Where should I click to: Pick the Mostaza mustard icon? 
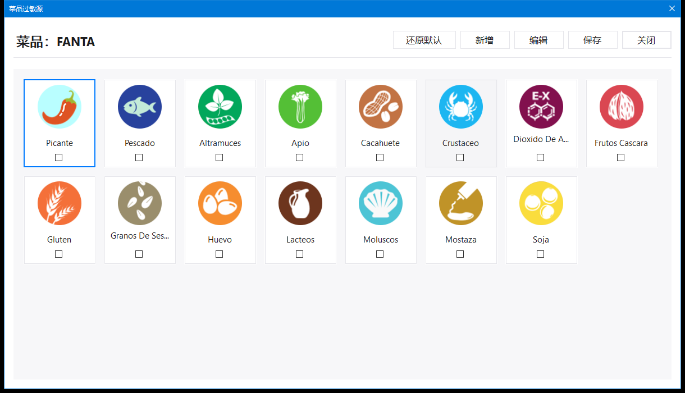tap(461, 203)
